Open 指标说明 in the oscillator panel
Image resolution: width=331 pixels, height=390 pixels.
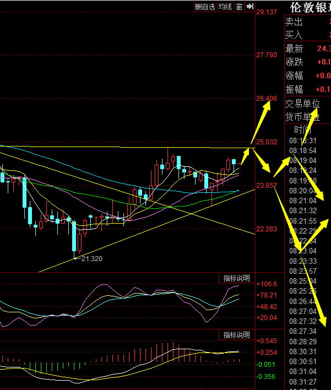point(236,278)
